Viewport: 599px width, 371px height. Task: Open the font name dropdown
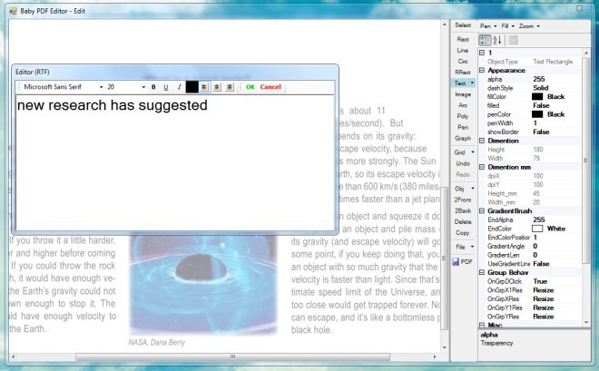[101, 87]
